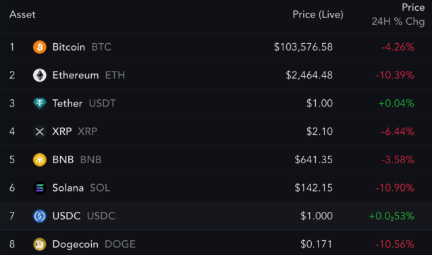Click the BNB yellow logo icon
The height and width of the screenshot is (255, 432).
[40, 160]
